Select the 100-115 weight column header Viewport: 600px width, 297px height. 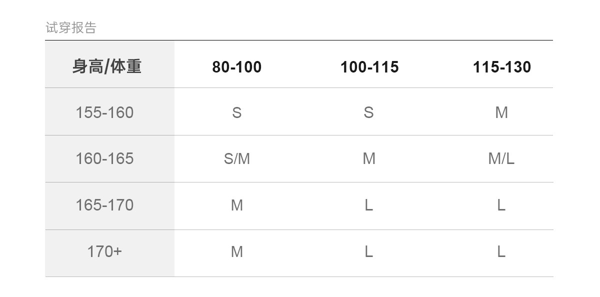click(369, 67)
